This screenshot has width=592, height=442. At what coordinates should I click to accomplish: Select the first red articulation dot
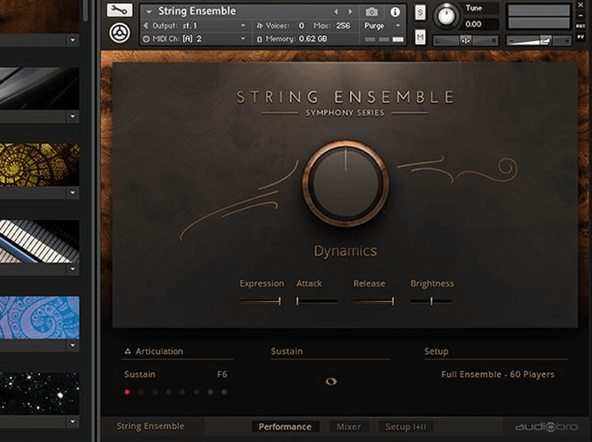pyautogui.click(x=127, y=392)
